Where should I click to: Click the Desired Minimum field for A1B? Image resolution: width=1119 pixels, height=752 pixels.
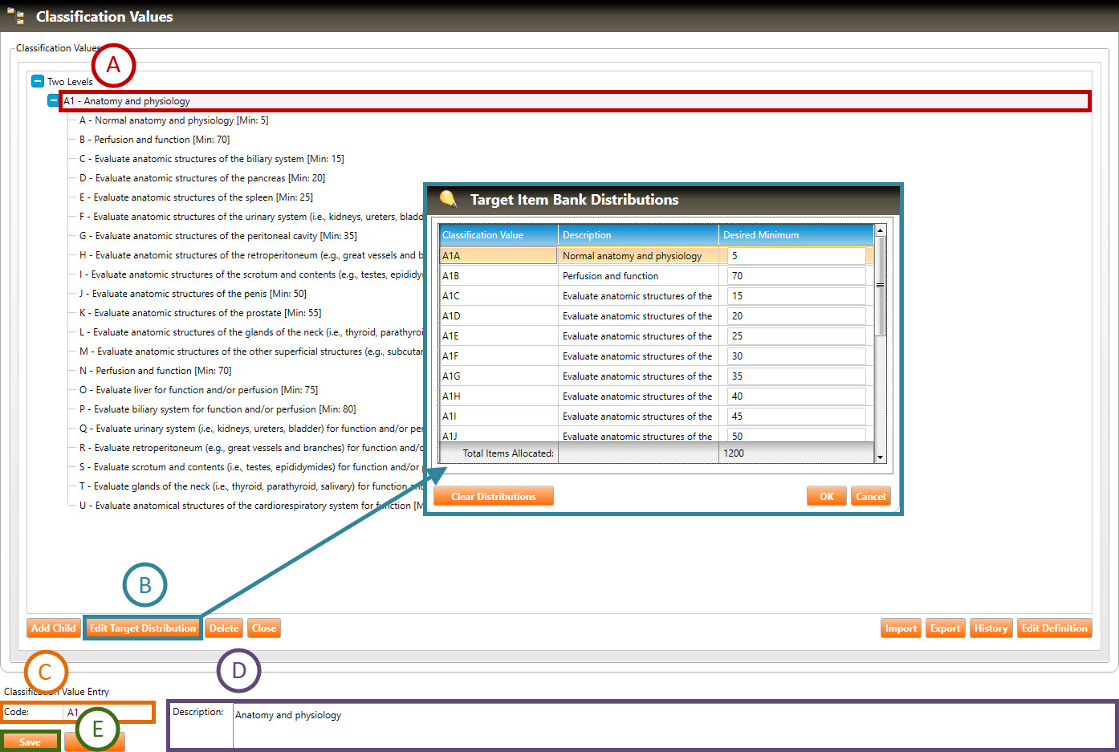(796, 276)
